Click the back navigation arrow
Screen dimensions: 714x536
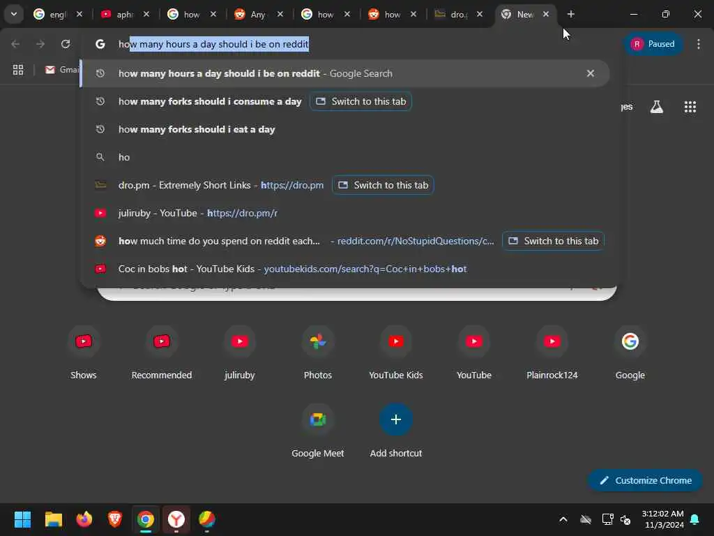[x=15, y=44]
